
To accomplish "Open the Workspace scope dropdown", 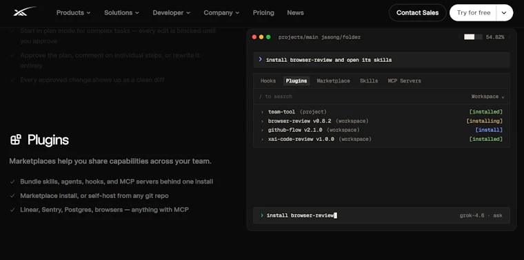I will point(487,97).
